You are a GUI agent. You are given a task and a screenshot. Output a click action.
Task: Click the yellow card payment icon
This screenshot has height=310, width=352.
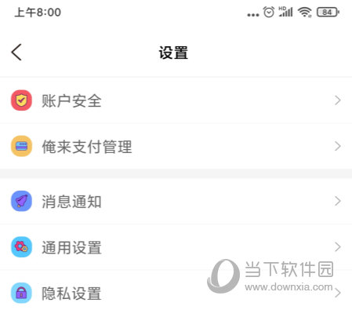(21, 146)
